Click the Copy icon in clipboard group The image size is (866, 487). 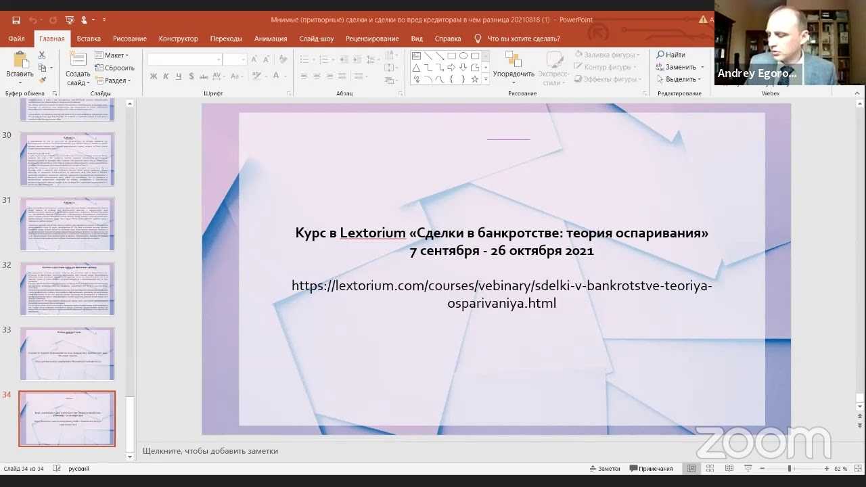[x=42, y=68]
